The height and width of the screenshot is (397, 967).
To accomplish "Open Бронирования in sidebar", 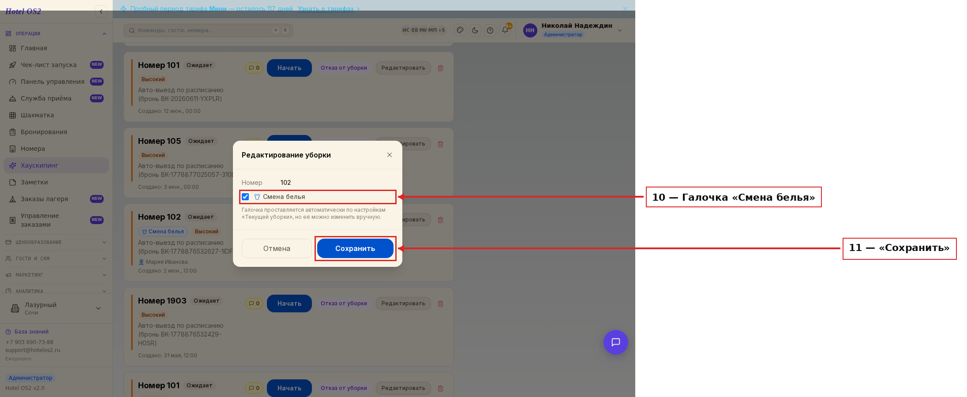I will 56,132.
